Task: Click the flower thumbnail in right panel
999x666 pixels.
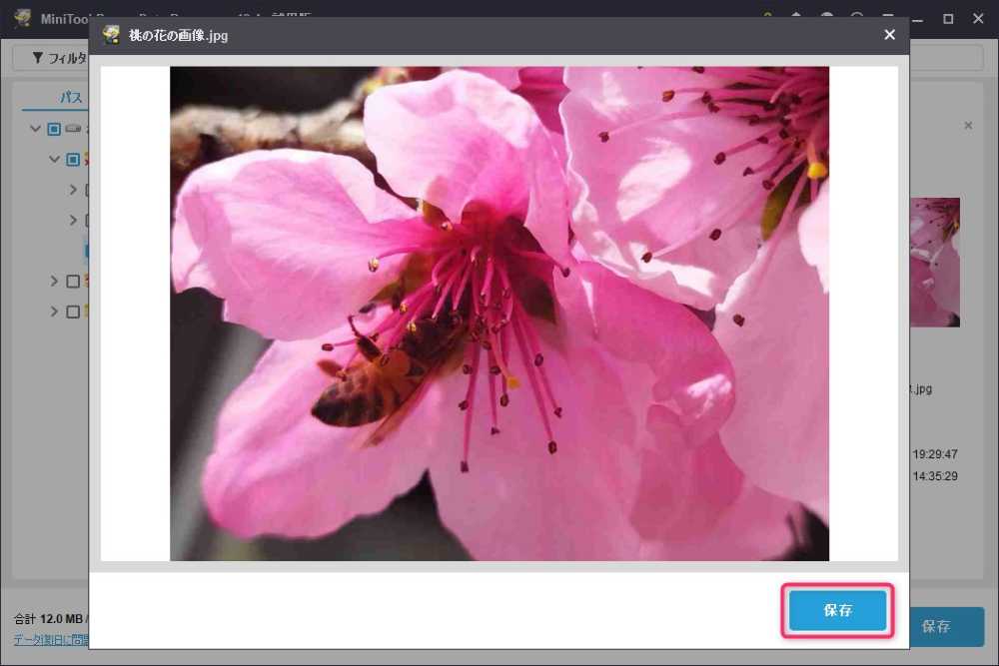Action: click(935, 262)
